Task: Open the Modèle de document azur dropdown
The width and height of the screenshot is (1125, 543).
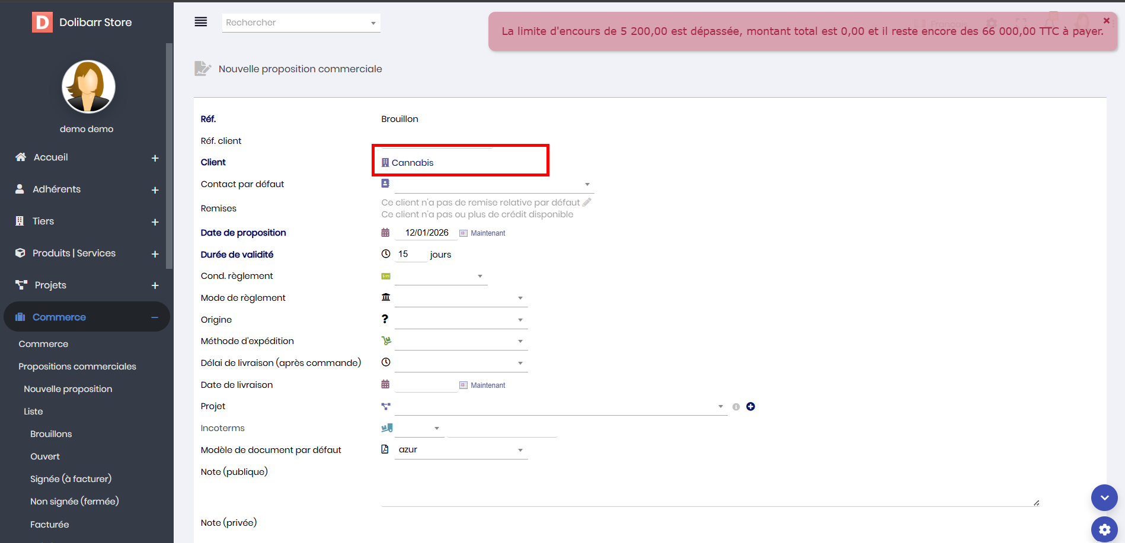Action: (461, 450)
